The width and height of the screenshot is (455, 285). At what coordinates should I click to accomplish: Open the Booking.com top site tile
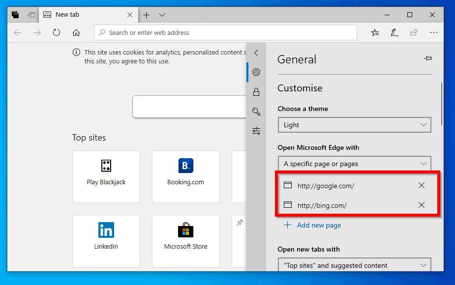[x=186, y=176]
